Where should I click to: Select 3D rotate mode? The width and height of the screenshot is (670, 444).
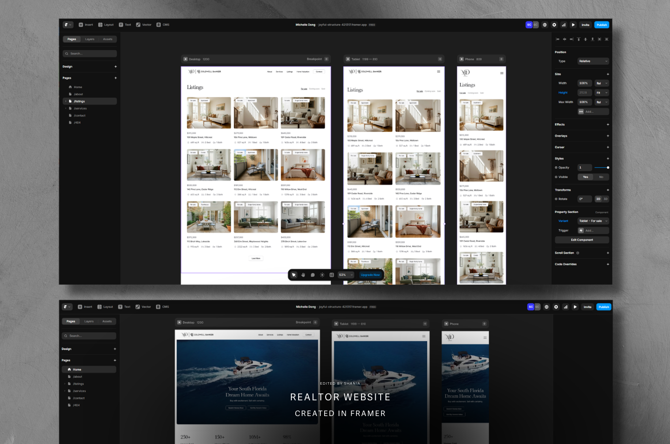click(606, 199)
